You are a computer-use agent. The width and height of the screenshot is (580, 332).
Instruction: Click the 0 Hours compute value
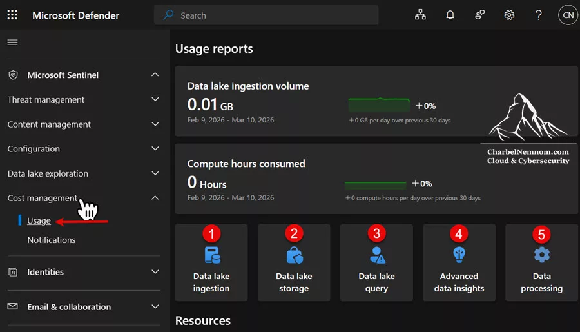207,182
